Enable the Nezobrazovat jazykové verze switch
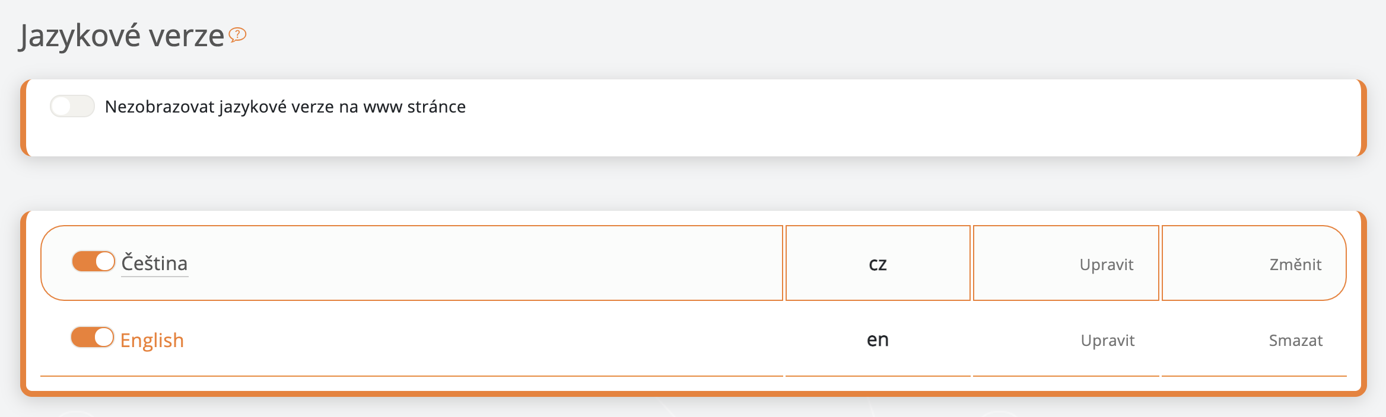This screenshot has height=417, width=1386. [x=72, y=107]
